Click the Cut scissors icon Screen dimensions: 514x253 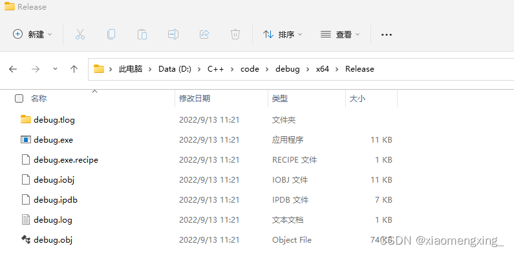pyautogui.click(x=80, y=34)
